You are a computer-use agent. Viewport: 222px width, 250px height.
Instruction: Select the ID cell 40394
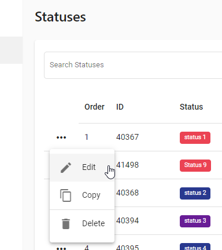pyautogui.click(x=127, y=220)
